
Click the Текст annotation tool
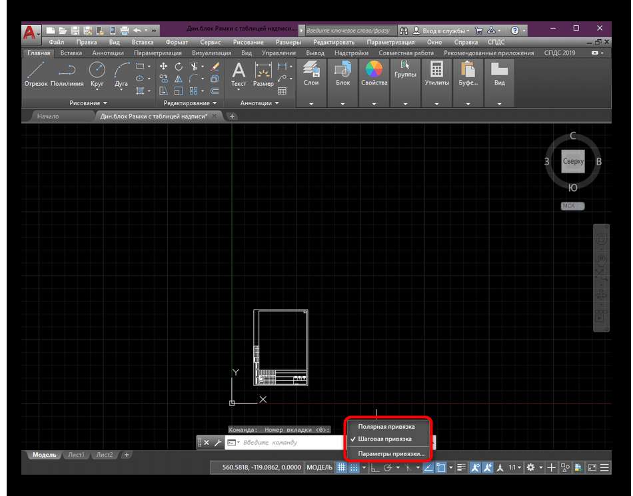pos(239,72)
